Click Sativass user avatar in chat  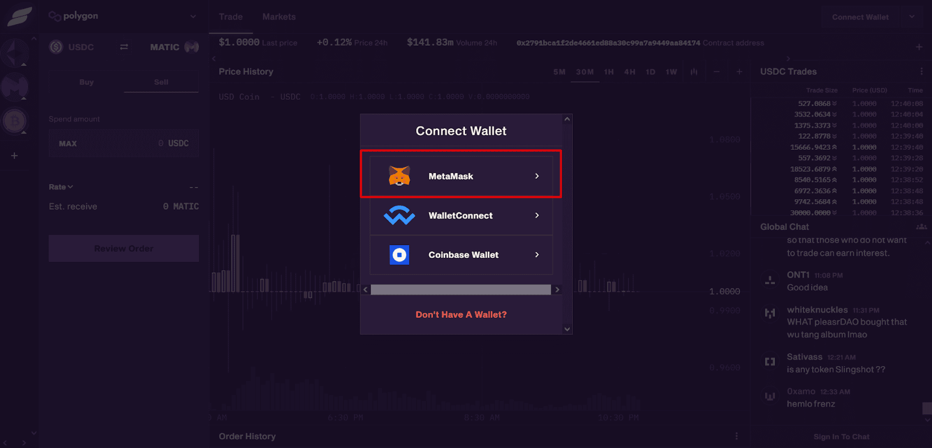point(770,361)
